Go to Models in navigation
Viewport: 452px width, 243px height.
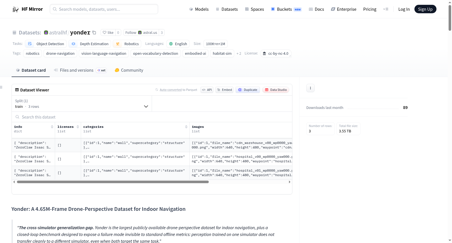(199, 9)
